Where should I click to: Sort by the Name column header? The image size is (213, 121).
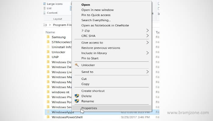(50, 32)
